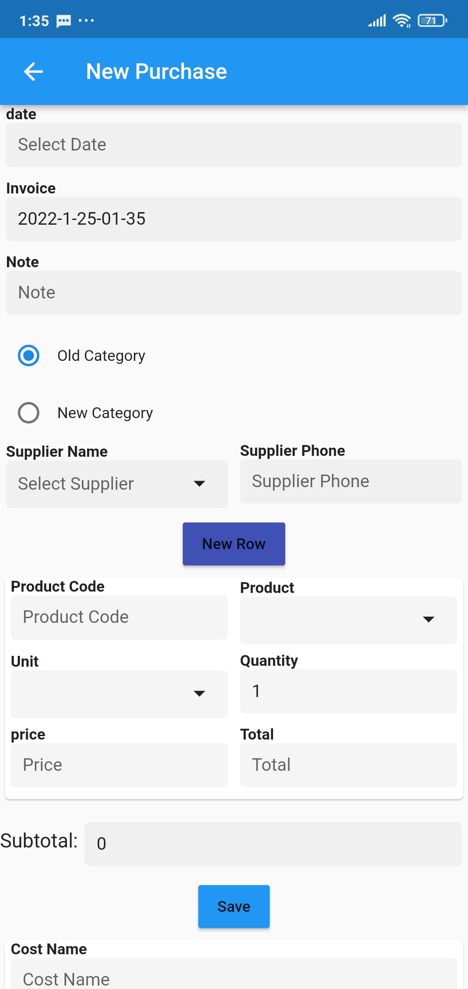Expand the Product dropdown
This screenshot has height=989, width=468.
click(348, 619)
